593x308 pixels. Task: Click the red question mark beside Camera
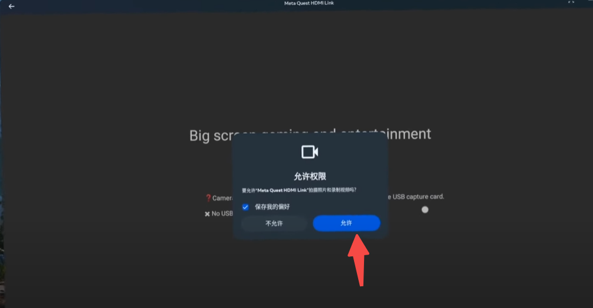click(x=208, y=198)
